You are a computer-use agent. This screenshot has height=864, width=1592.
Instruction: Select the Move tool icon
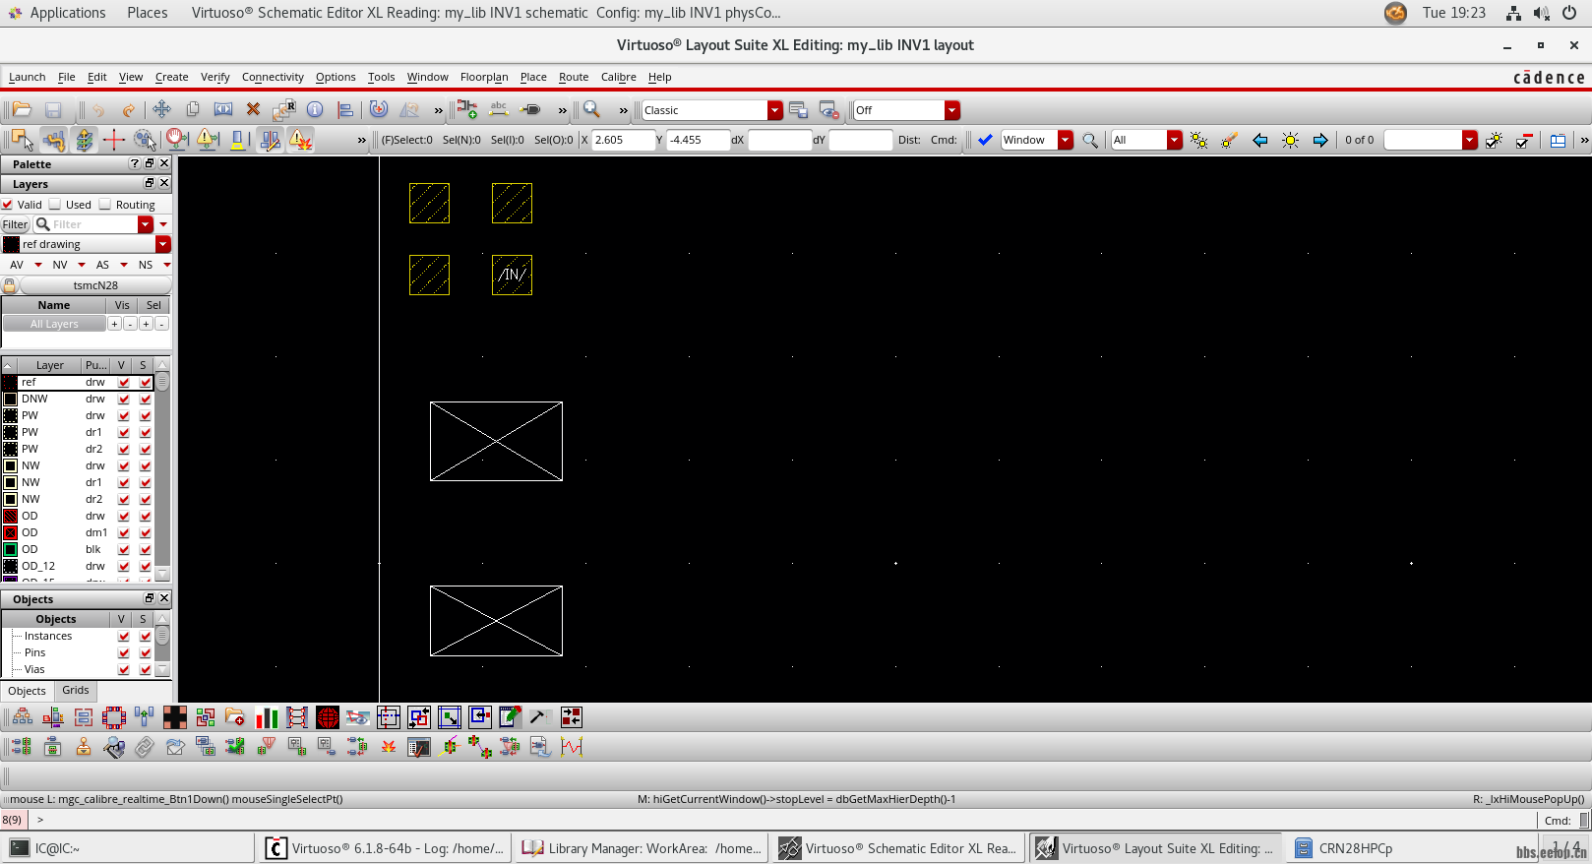[161, 109]
